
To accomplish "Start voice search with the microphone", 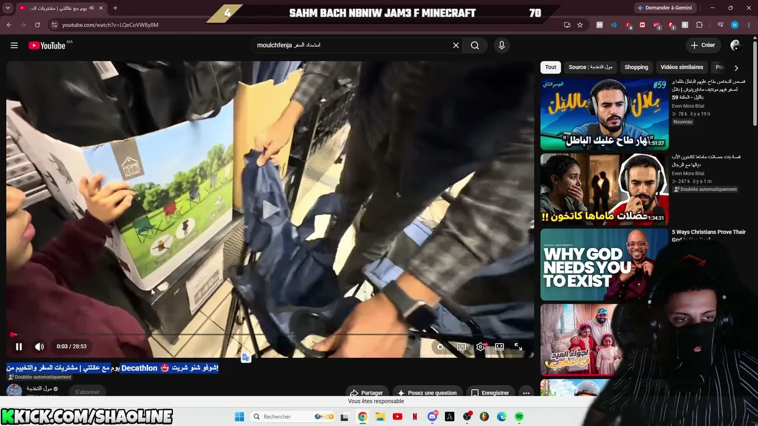I will pos(502,46).
